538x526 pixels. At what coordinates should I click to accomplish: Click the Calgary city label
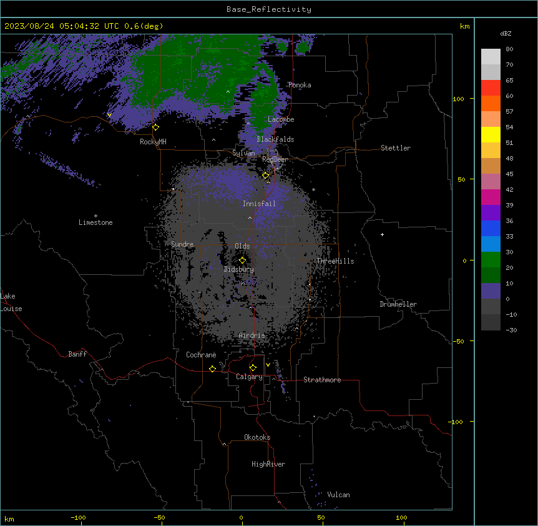pyautogui.click(x=250, y=377)
